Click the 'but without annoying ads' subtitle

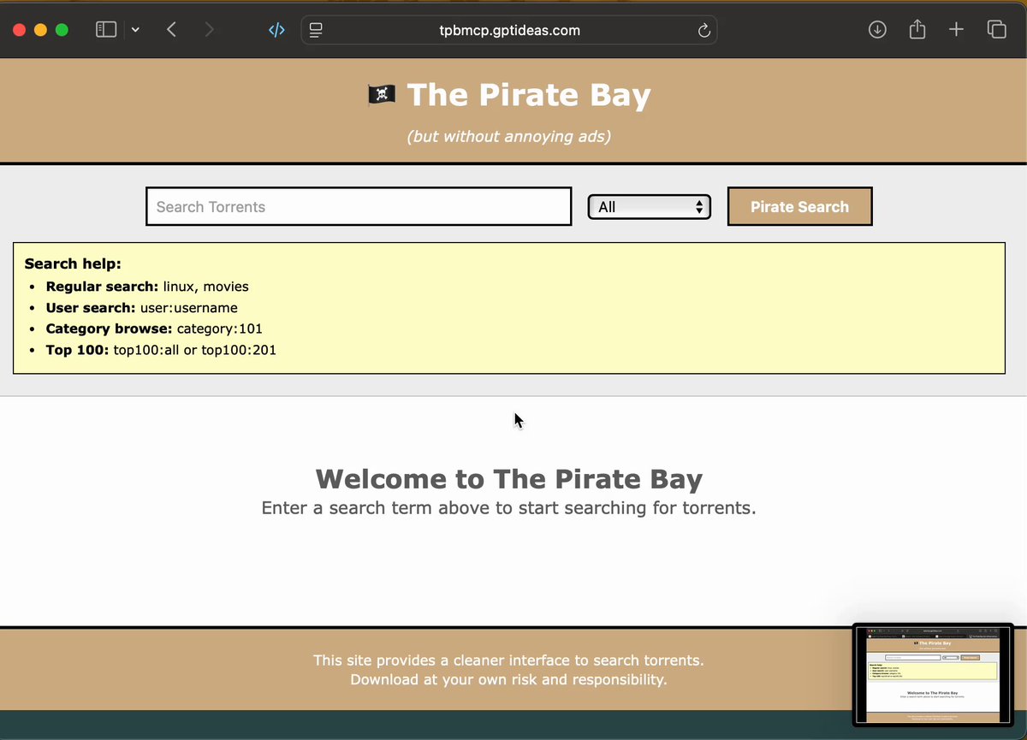click(x=509, y=136)
